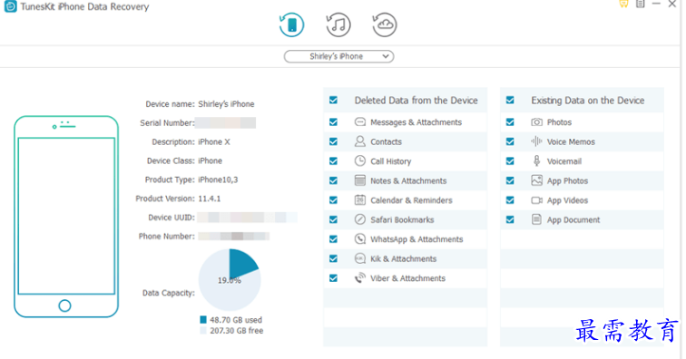Open the Shirley's iPhone device dropdown
Viewport: 686px width, 359px height.
(338, 56)
